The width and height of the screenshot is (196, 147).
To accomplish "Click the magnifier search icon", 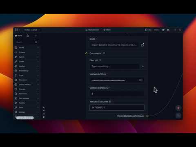I will pos(36,42).
